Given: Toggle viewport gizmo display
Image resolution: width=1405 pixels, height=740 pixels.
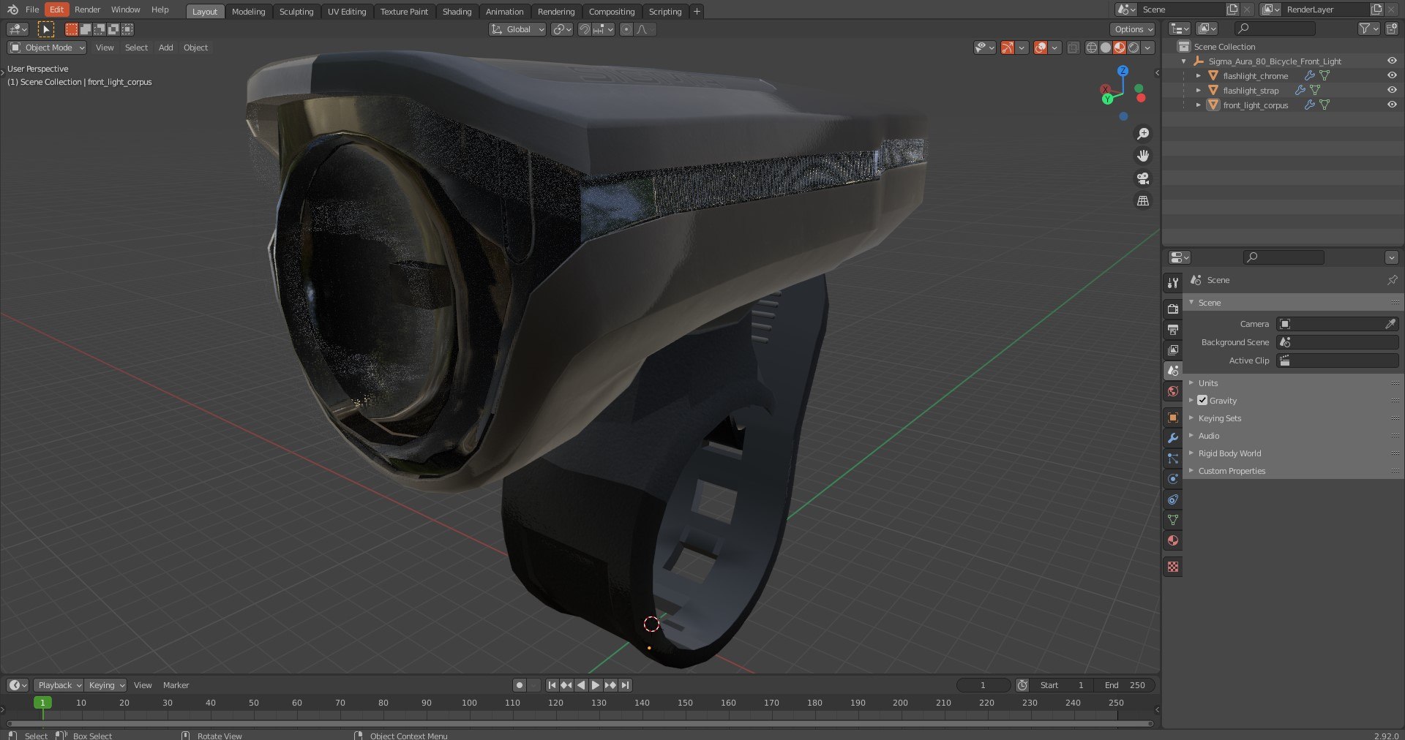Looking at the screenshot, I should click(1008, 48).
